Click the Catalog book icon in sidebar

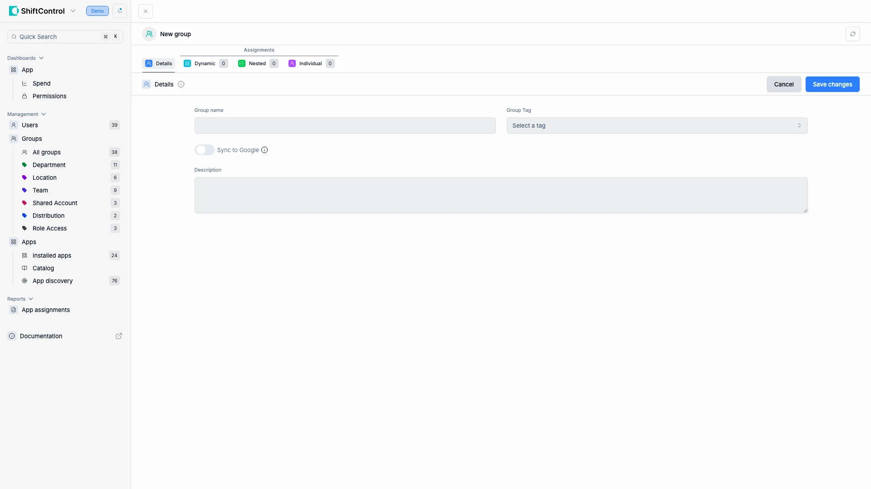pyautogui.click(x=24, y=268)
